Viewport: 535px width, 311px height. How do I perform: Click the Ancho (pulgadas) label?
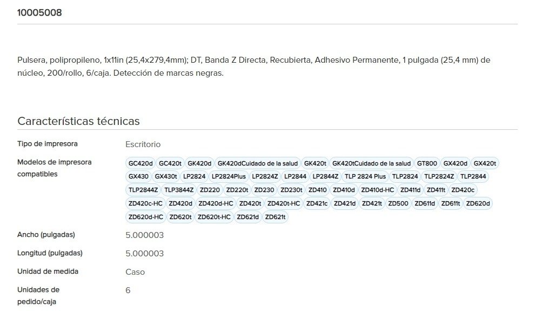point(46,235)
